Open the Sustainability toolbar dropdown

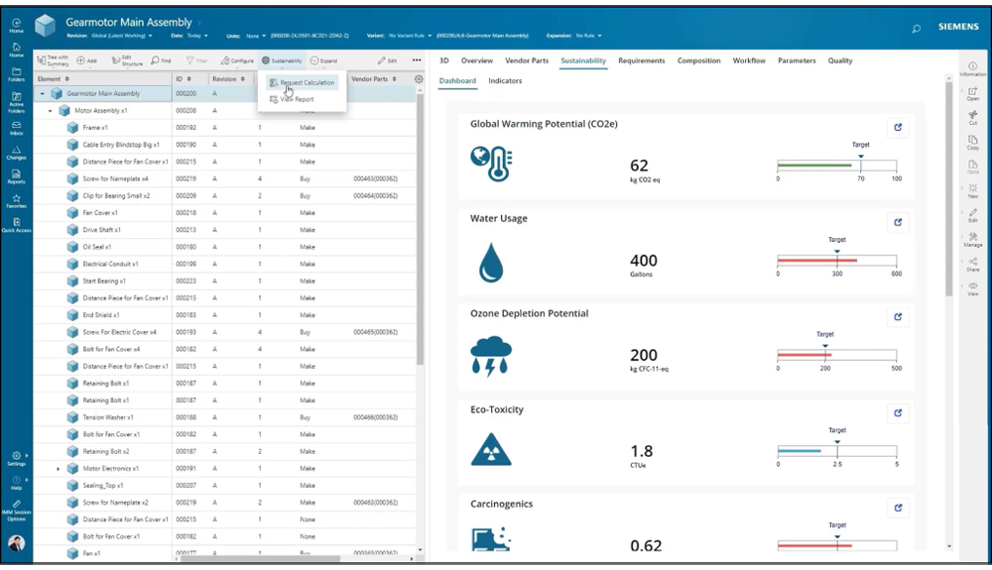coord(282,60)
